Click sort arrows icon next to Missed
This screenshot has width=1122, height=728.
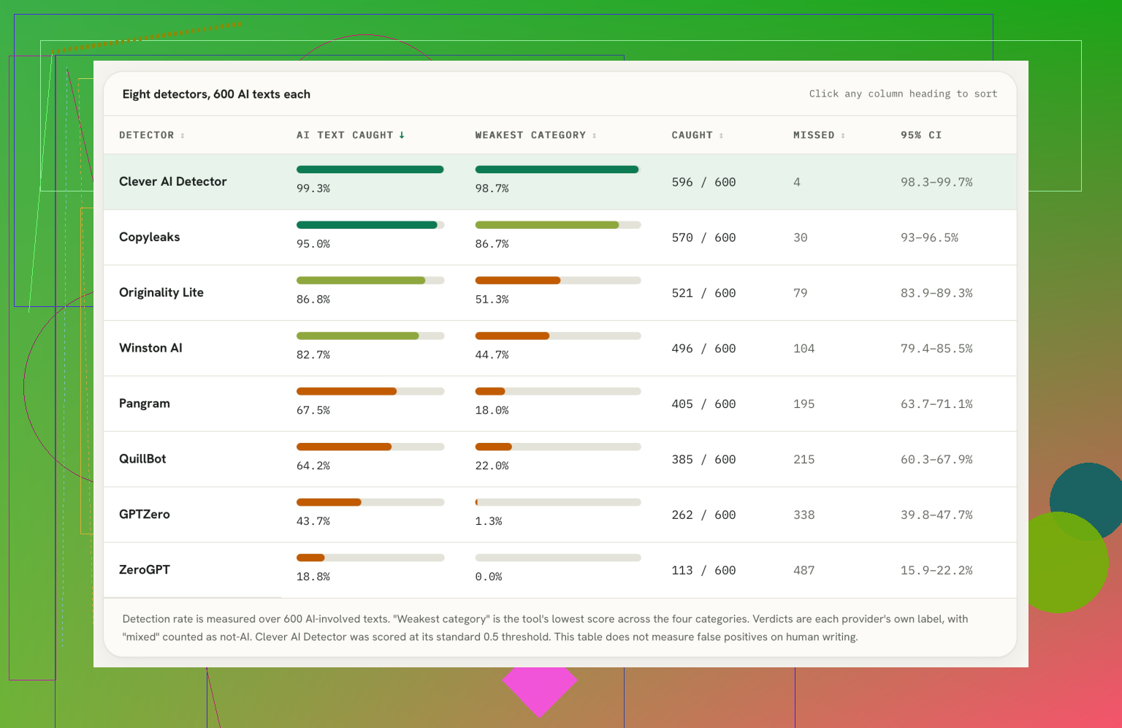(843, 136)
